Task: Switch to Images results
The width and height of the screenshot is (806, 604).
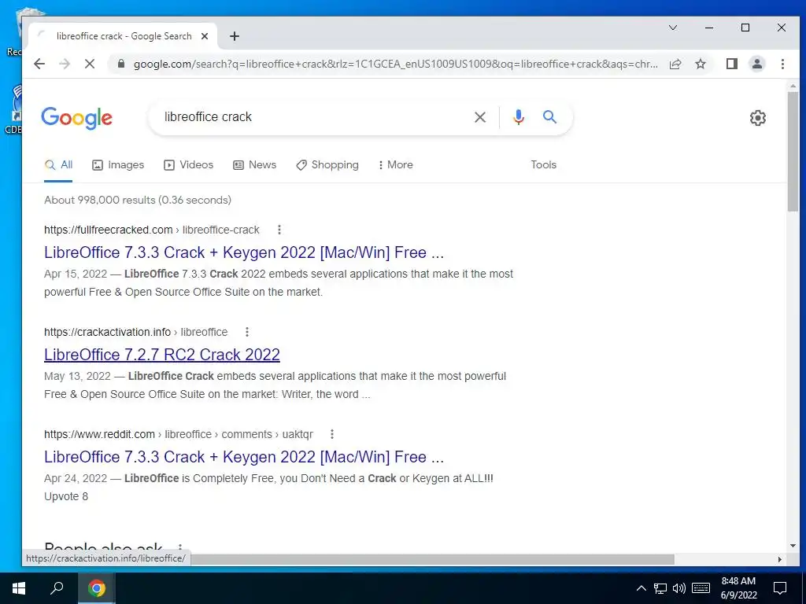Action: pyautogui.click(x=118, y=165)
